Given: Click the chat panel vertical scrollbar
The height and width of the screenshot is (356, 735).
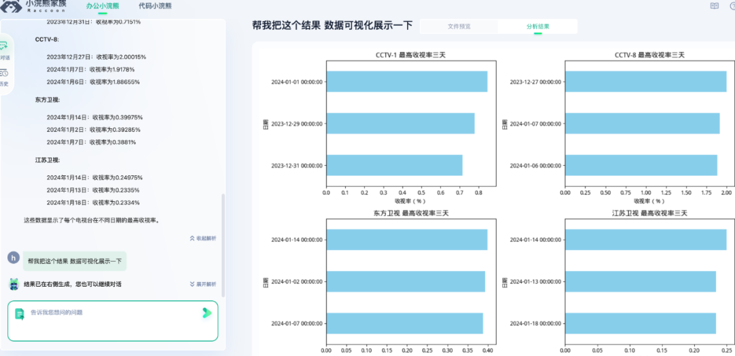Looking at the screenshot, I should 223,245.
